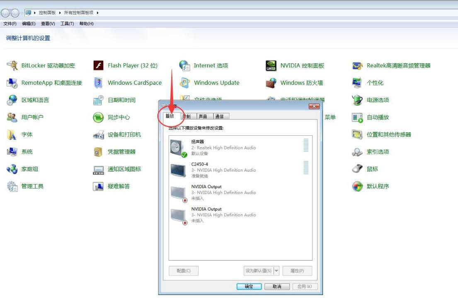Switch to the 通信 tab

(x=219, y=117)
